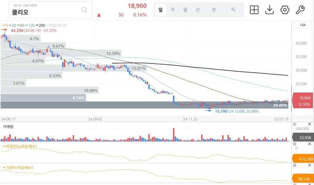
Task: Toggle the 60-day moving average legend
Action: click(x=21, y=25)
